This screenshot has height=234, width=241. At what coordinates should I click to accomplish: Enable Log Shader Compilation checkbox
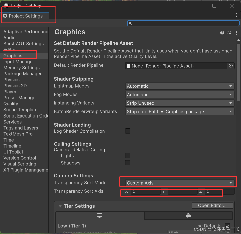128,131
